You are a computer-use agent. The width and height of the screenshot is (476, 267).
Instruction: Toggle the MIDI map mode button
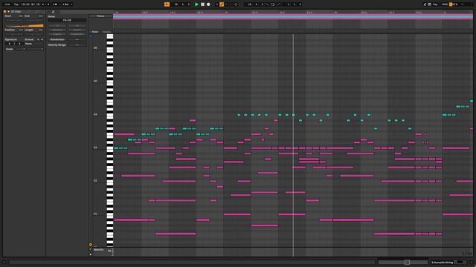pos(445,4)
